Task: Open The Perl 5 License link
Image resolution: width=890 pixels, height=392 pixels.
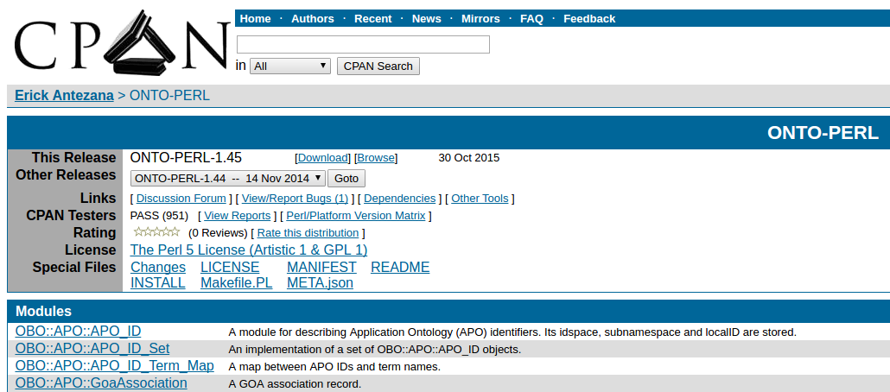Action: coord(249,250)
